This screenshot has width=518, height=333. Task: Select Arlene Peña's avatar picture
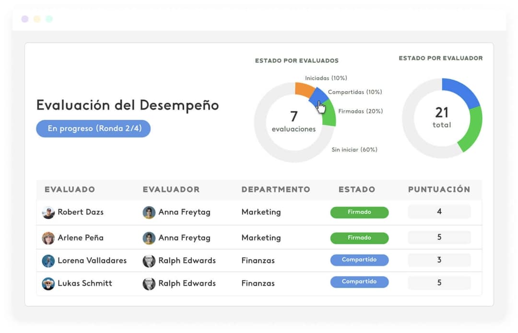point(48,238)
